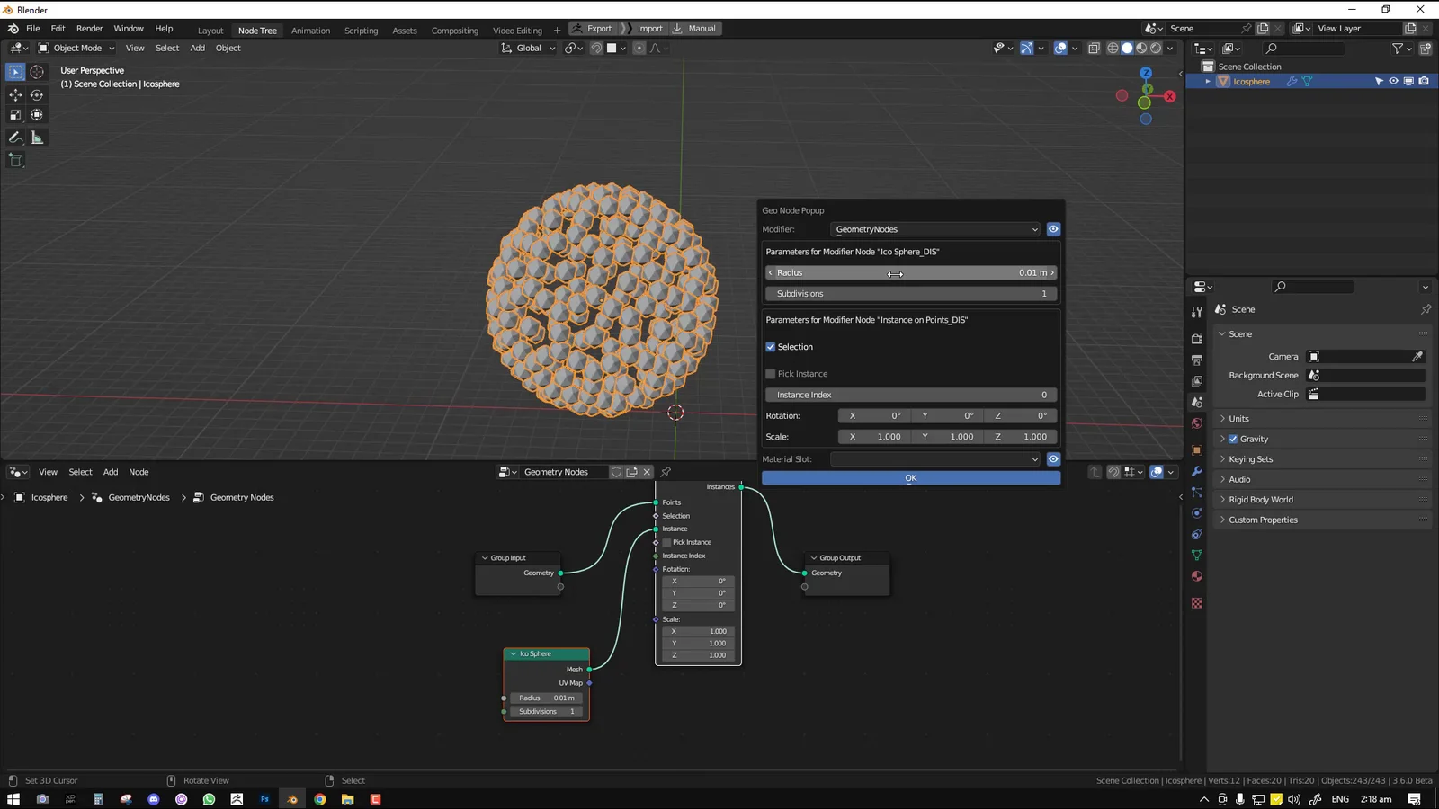Viewport: 1439px width, 809px height.
Task: Open the Render menu
Action: (x=89, y=28)
